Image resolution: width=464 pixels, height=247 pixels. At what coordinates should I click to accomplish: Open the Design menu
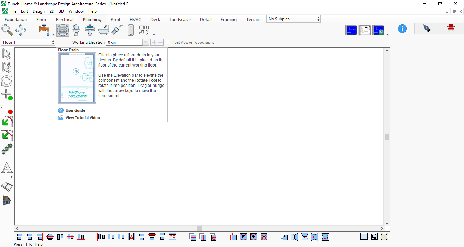pos(39,11)
